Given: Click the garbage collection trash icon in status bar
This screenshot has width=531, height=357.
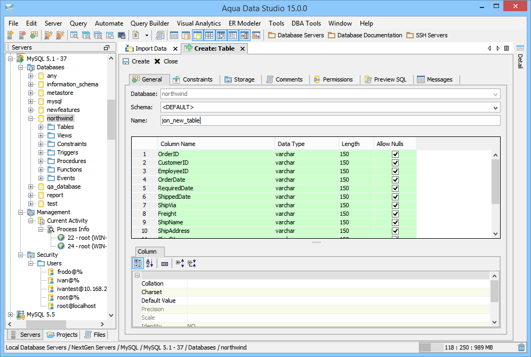Looking at the screenshot, I should (521, 347).
